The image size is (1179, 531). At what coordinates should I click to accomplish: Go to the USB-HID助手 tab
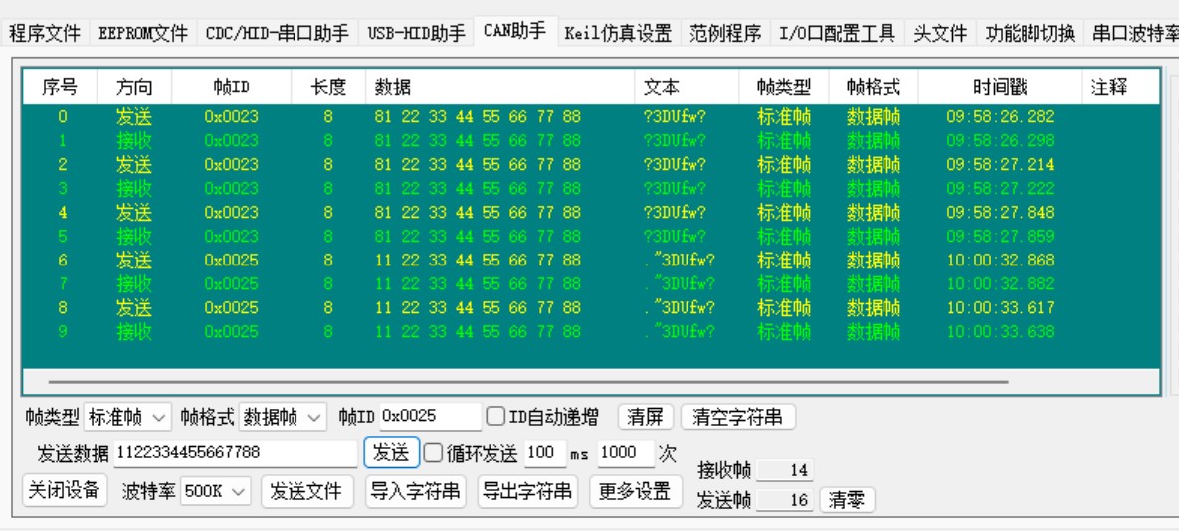(417, 33)
